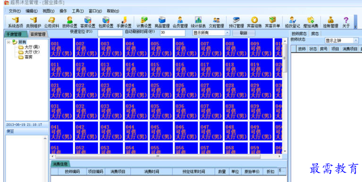This screenshot has height=182, width=362.
Task: Click the 预定结束时间 column header
Action: coord(194,172)
